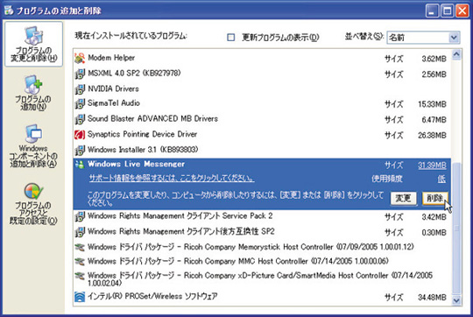473x317 pixels.
Task: Click the program list scrollbar thumb
Action: point(456,229)
